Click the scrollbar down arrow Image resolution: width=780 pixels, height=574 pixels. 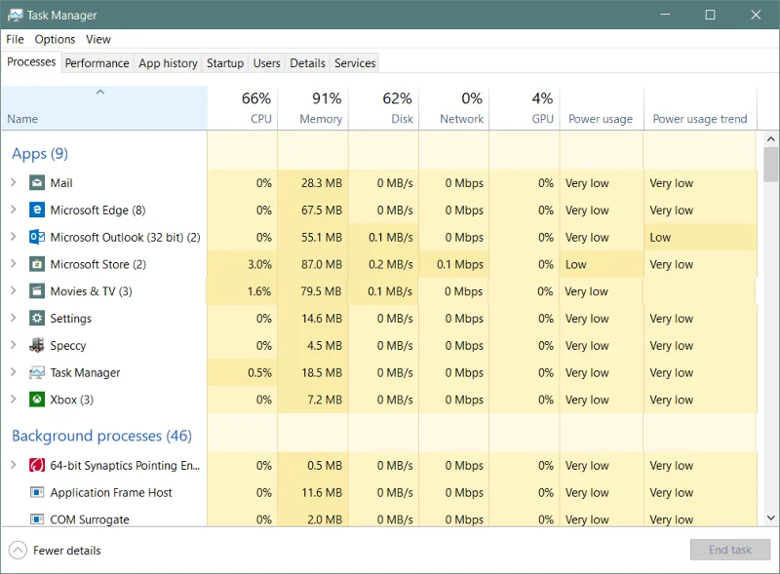point(770,517)
